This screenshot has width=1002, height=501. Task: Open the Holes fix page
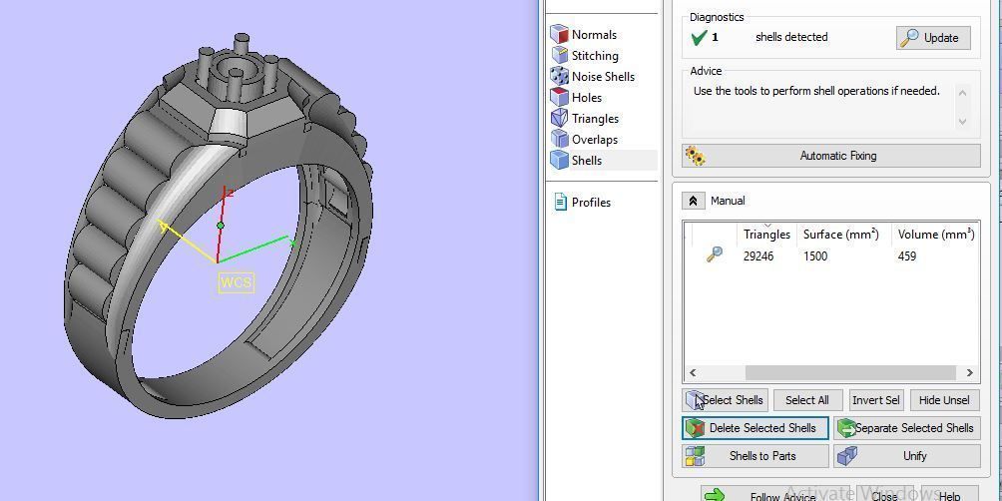[x=577, y=97]
